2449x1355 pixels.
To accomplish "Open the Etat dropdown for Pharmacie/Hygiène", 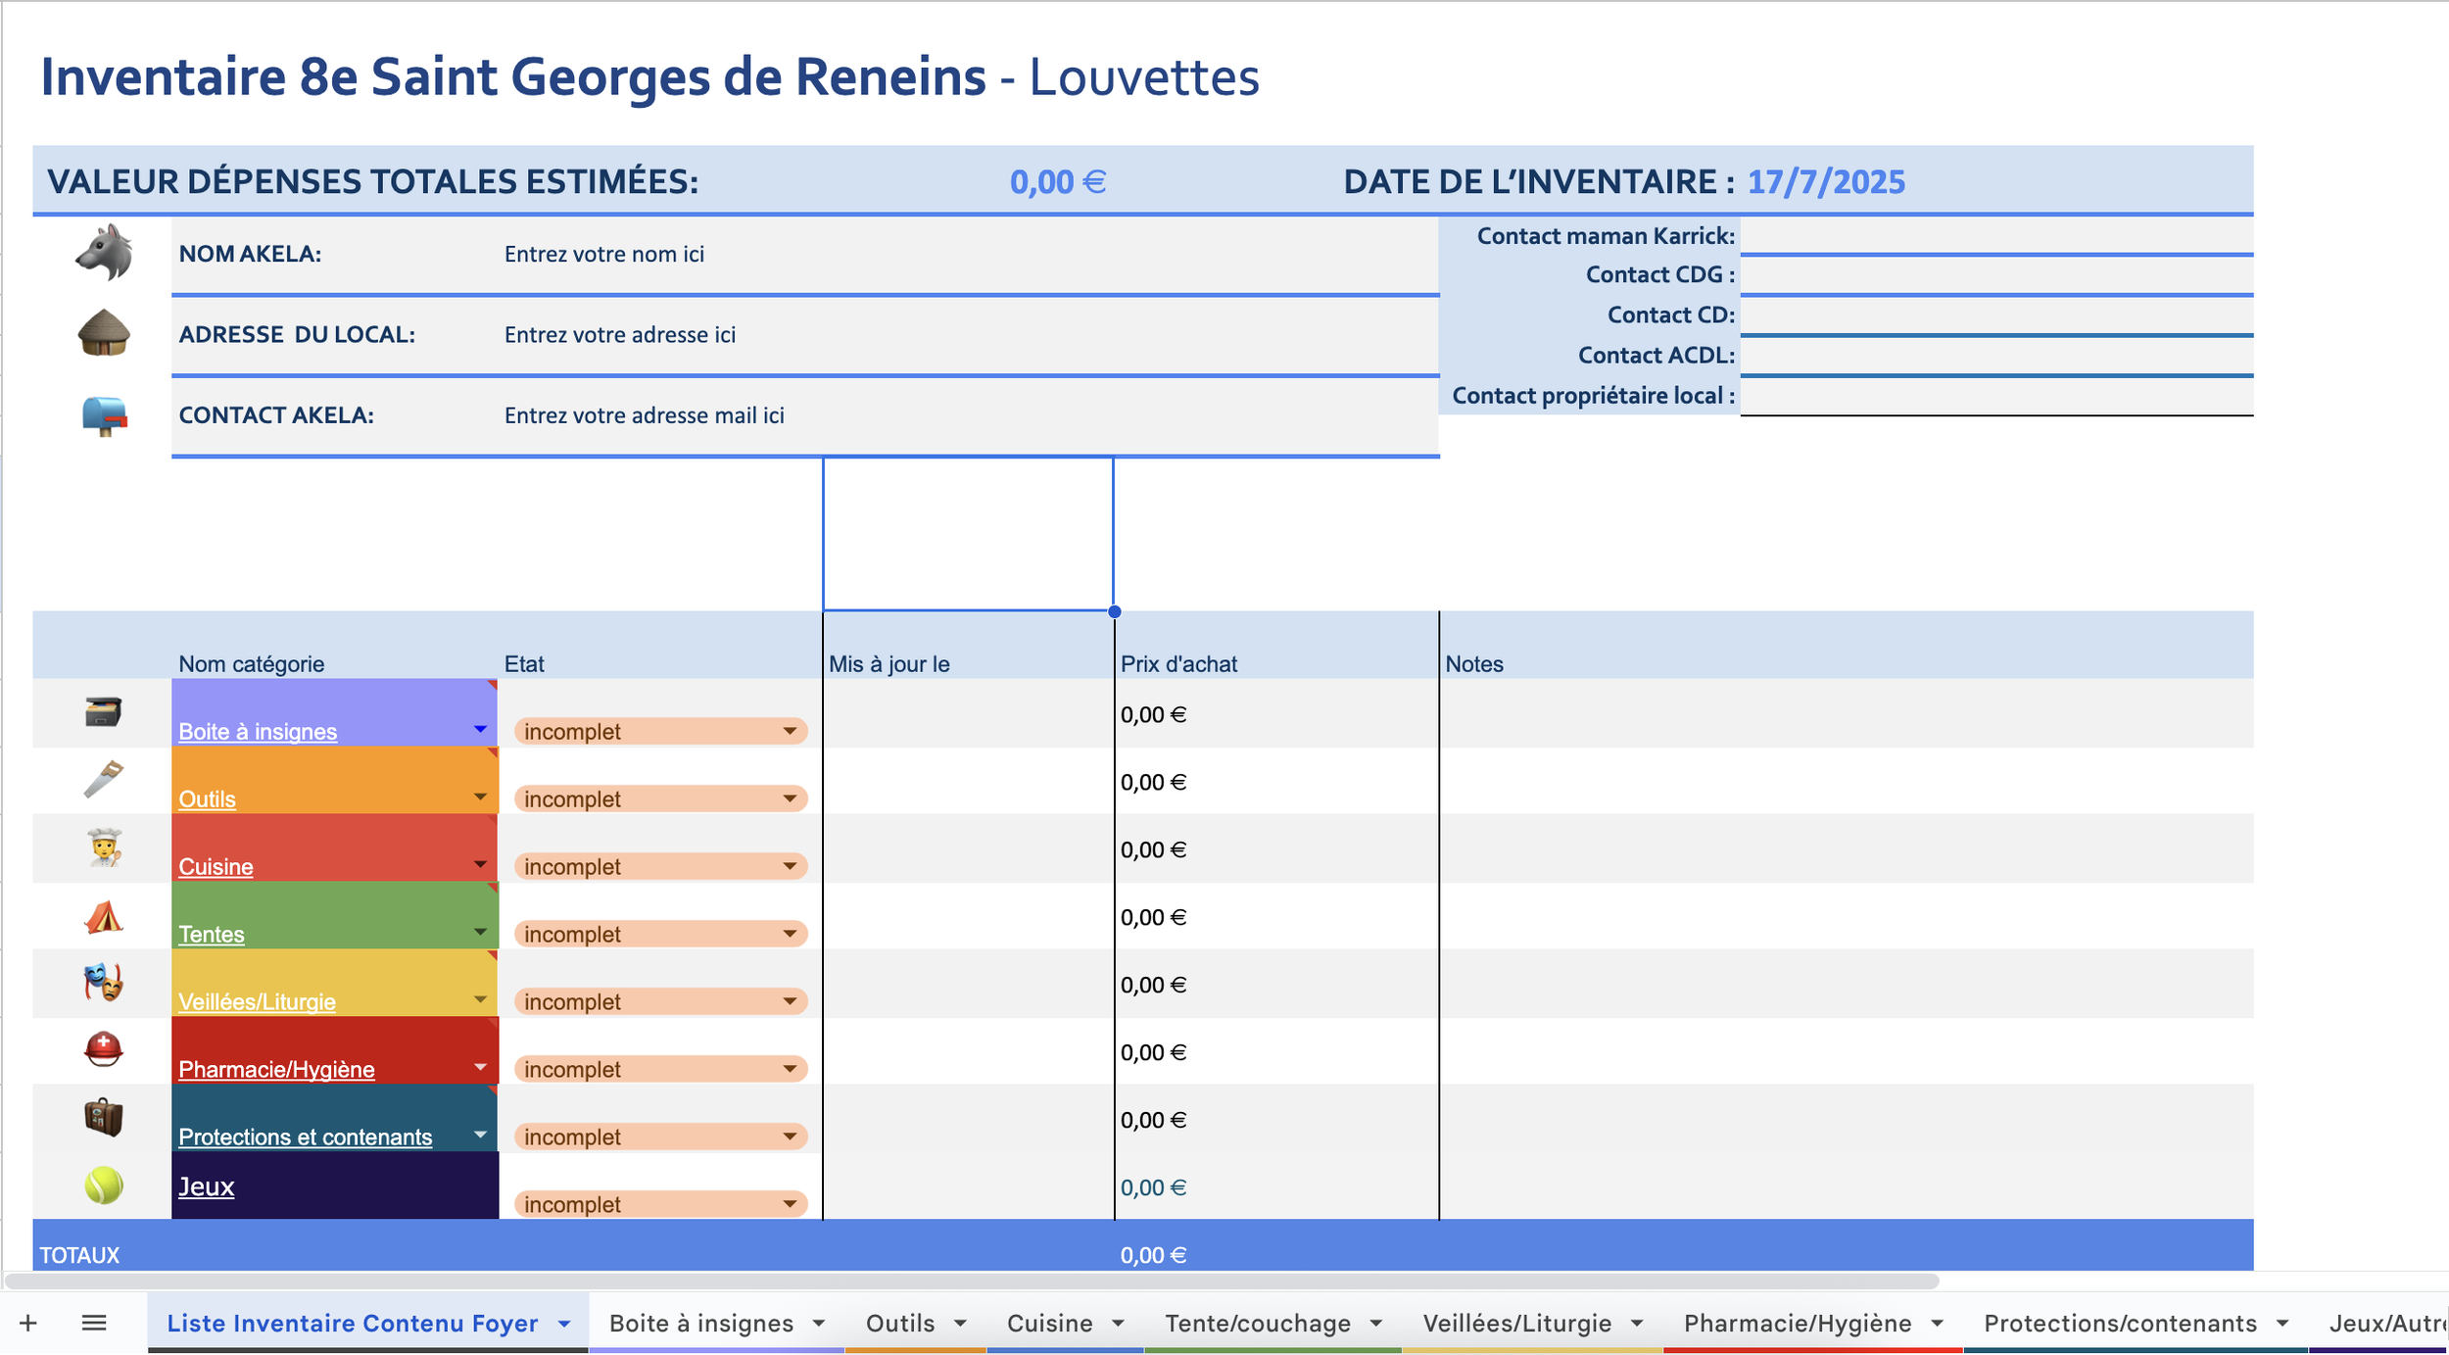I will pyautogui.click(x=661, y=1070).
